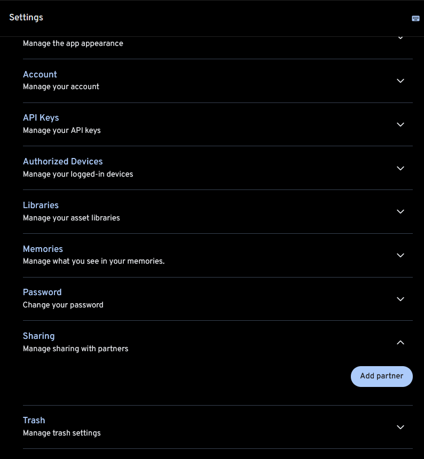Click the Sharing heading
Viewport: 424px width, 459px height.
(x=38, y=336)
